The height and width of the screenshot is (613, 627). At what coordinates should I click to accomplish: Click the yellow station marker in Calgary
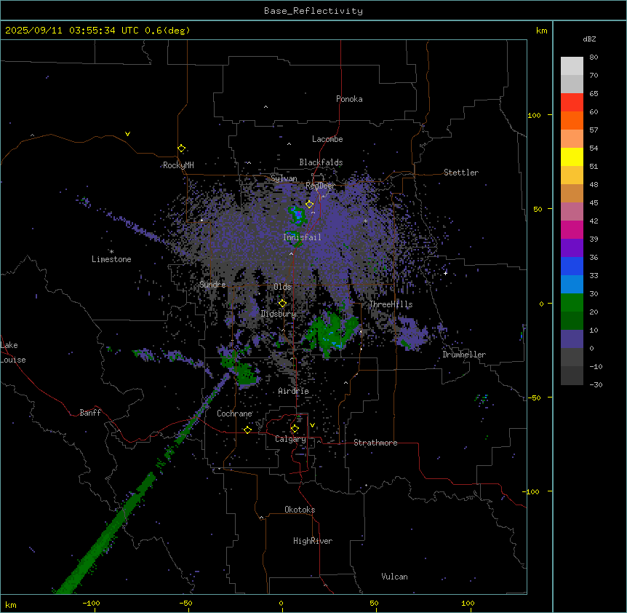click(295, 429)
